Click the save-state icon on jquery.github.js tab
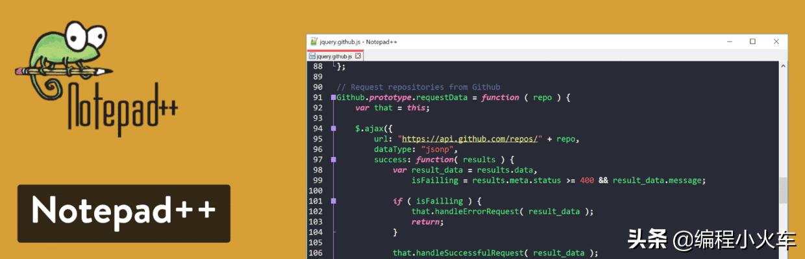The height and width of the screenshot is (259, 805). [x=312, y=56]
